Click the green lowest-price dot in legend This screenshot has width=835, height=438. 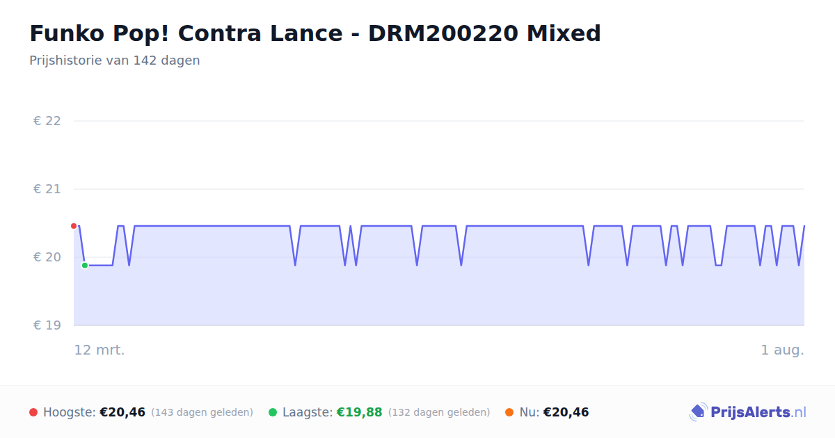(x=273, y=412)
